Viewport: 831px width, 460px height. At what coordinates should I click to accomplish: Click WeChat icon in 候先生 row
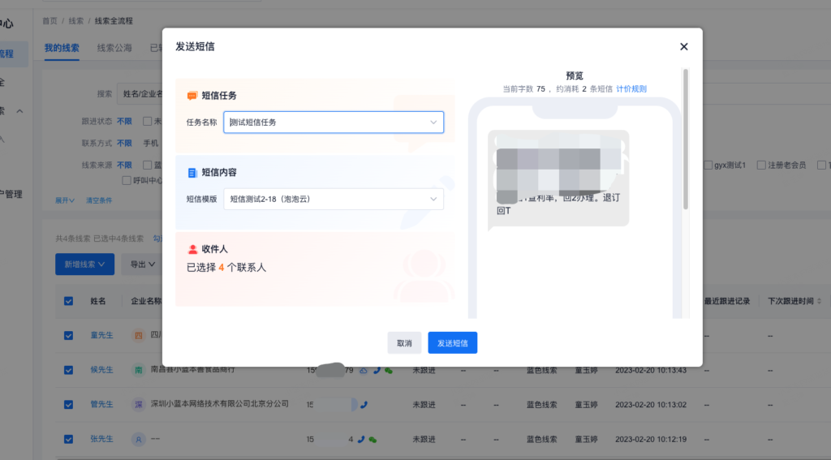coord(388,370)
